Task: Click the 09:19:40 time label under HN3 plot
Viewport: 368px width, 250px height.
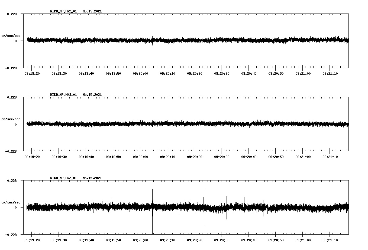Action: [86, 157]
